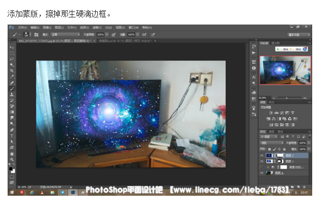This screenshot has width=316, height=199.
Task: Select the Eyedropper tool
Action: [12, 77]
